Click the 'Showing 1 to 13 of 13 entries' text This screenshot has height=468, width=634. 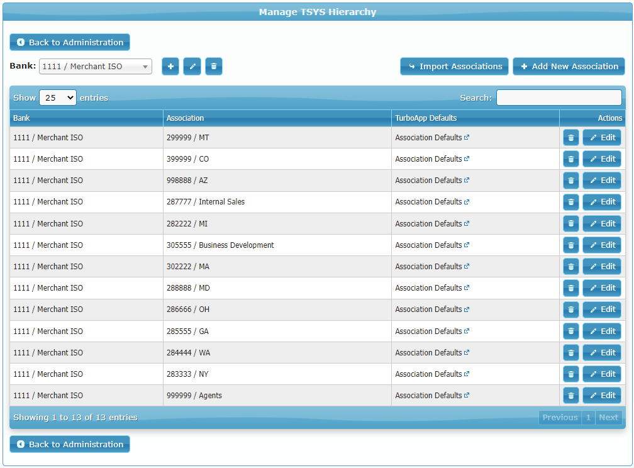[75, 418]
